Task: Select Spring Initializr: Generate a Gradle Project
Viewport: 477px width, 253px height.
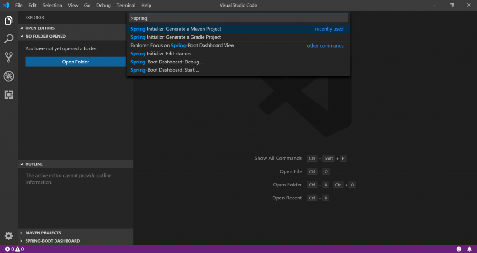Action: coord(238,37)
